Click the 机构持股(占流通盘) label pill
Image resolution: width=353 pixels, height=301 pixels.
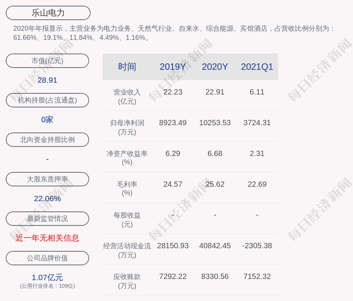(47, 100)
